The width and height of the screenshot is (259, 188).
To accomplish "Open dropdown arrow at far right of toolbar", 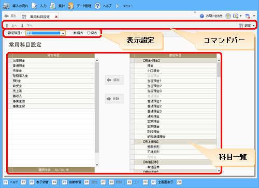I will pyautogui.click(x=254, y=16).
